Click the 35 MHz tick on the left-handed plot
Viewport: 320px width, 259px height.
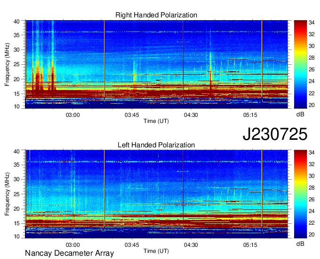[17, 165]
